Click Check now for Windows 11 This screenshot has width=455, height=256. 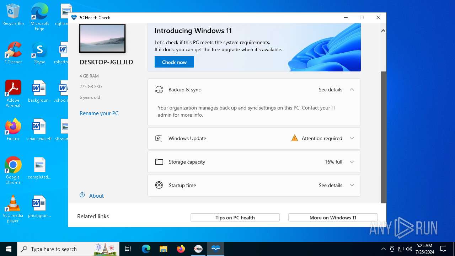tap(174, 62)
